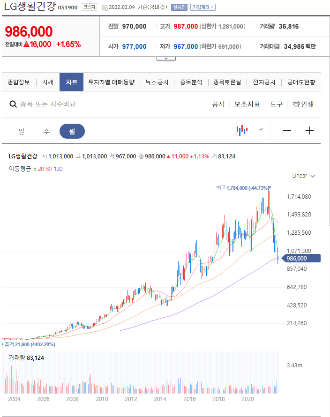
Task: Open the Linear scale dropdown
Action: (303, 176)
